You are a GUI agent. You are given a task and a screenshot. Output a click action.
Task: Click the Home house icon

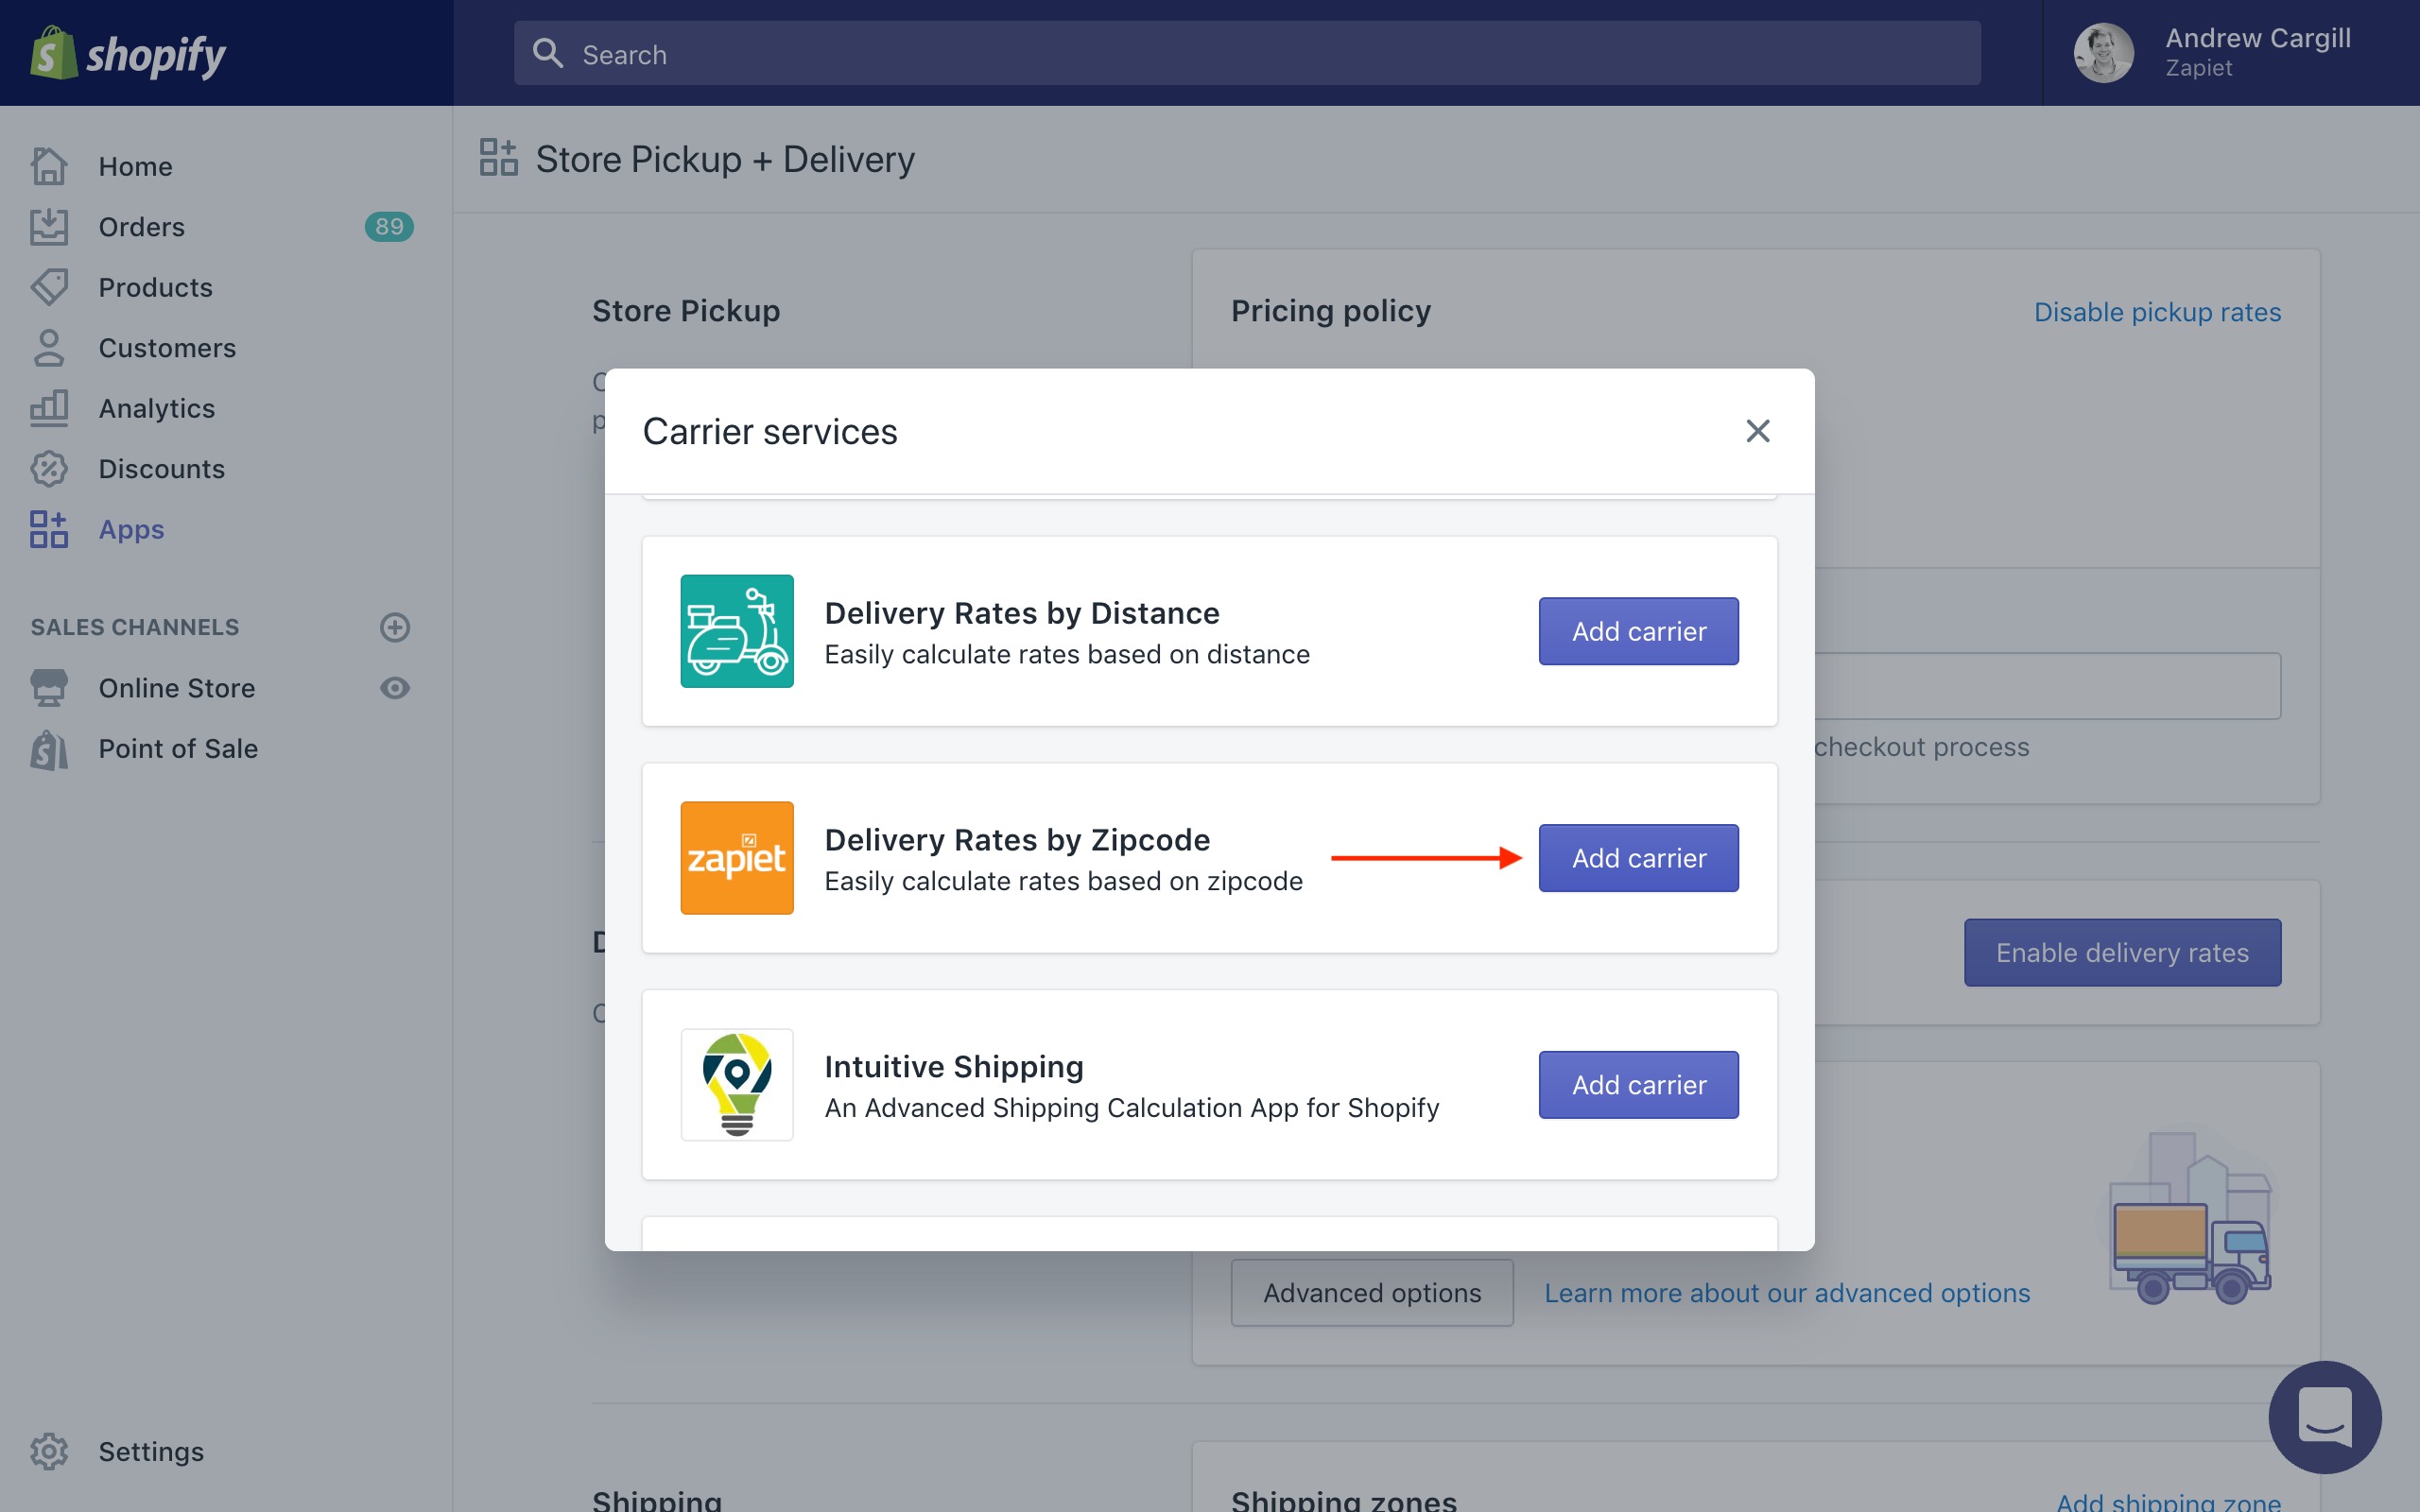point(49,166)
